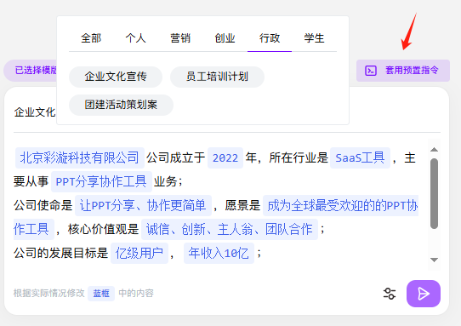The image size is (461, 326).
Task: Edit the 亿级用户 goal field
Action: tap(139, 253)
